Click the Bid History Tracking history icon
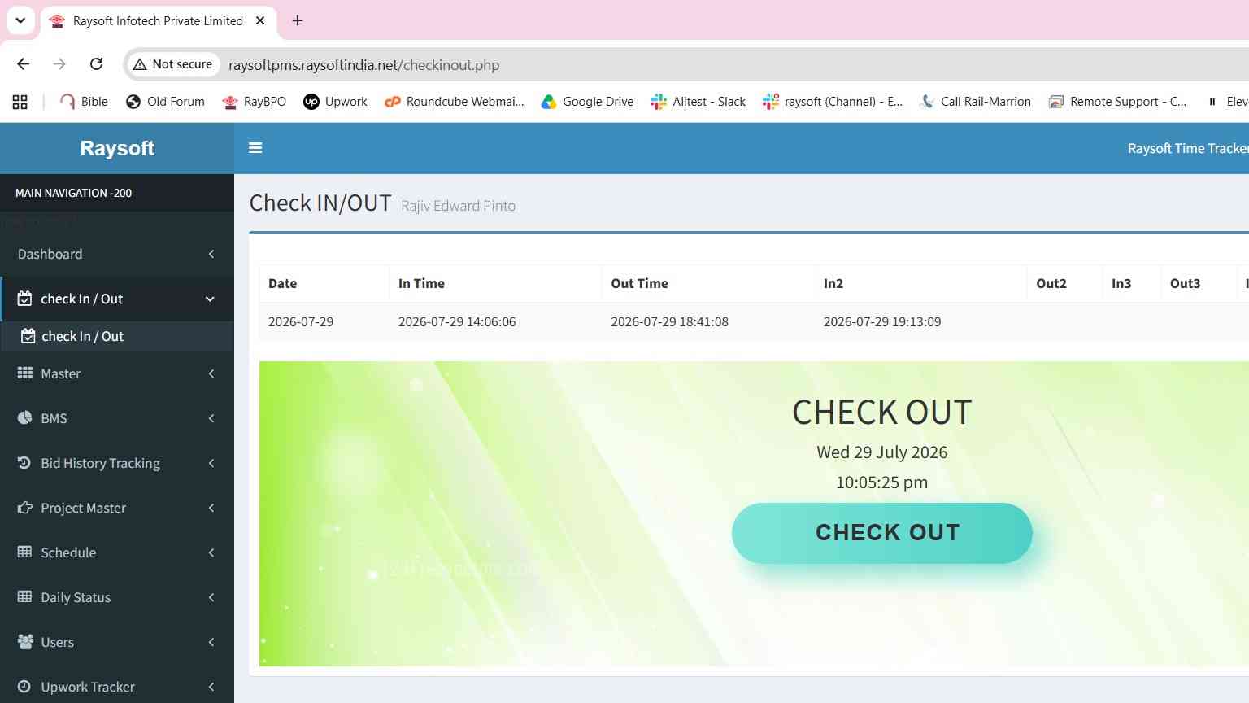1249x703 pixels. pos(24,463)
